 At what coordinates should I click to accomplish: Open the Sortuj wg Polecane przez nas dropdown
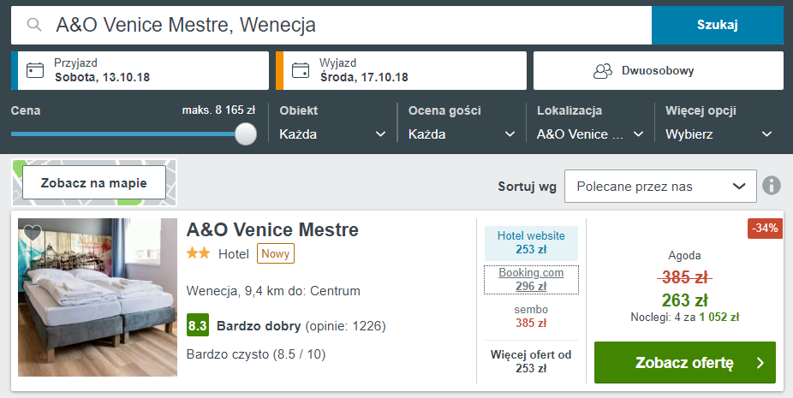tap(660, 186)
